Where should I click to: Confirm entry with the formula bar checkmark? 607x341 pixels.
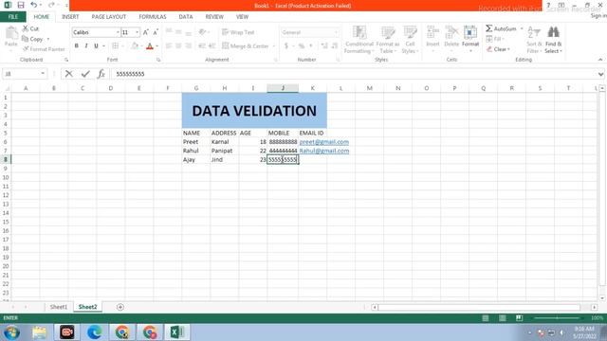tap(85, 74)
